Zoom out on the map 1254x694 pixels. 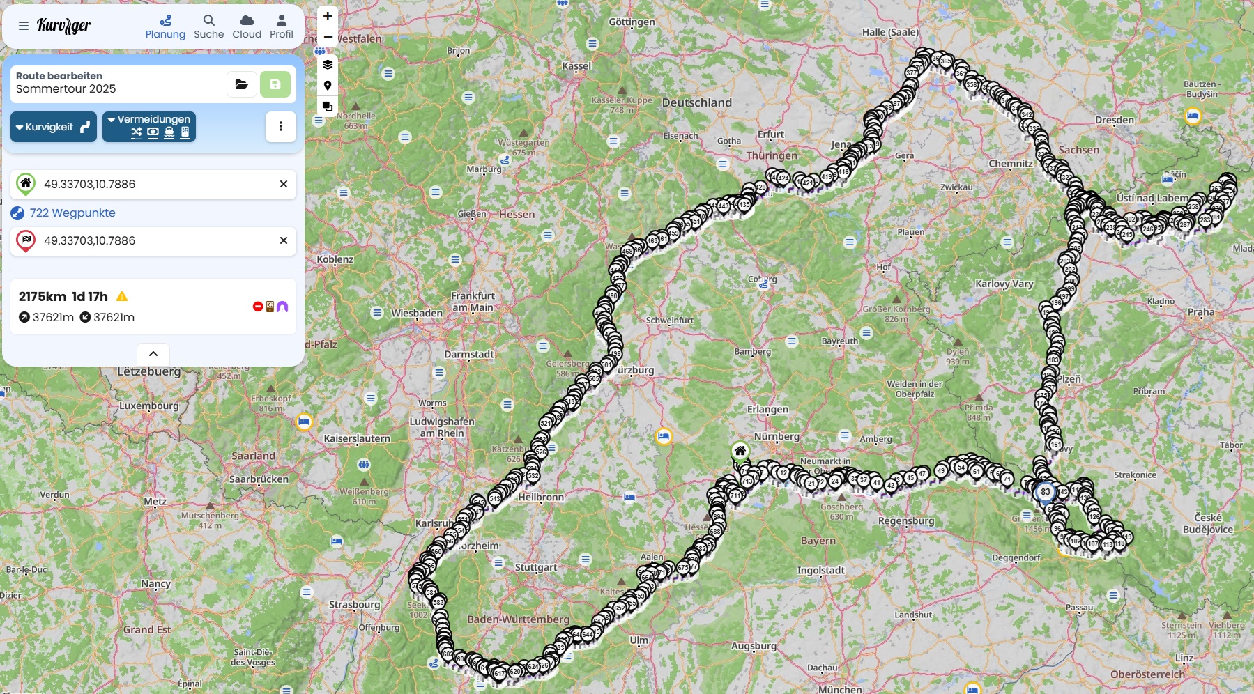pyautogui.click(x=328, y=37)
